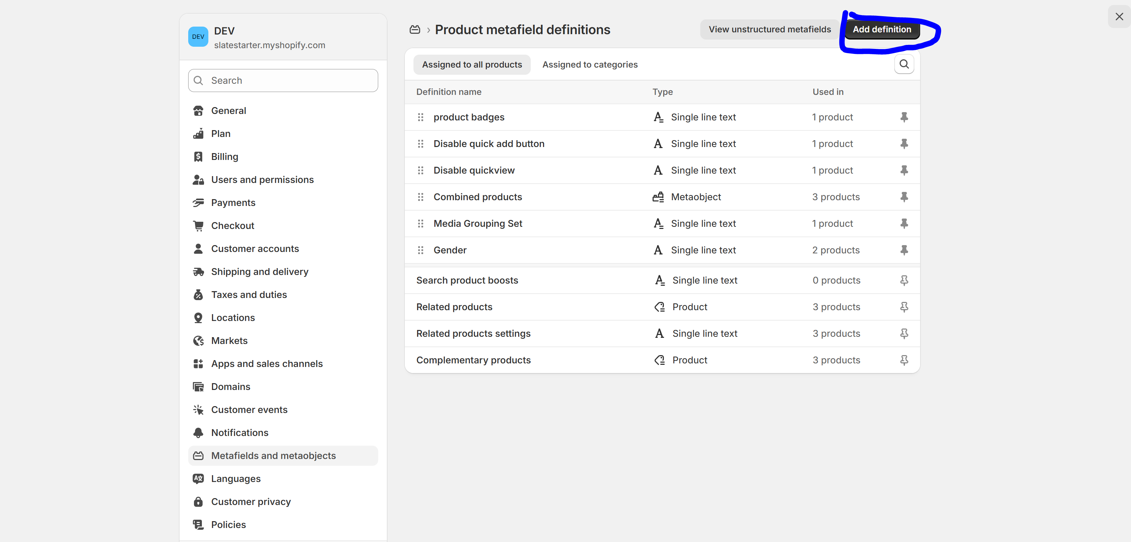Image resolution: width=1131 pixels, height=542 pixels.
Task: Click the Used in column header
Action: point(828,92)
